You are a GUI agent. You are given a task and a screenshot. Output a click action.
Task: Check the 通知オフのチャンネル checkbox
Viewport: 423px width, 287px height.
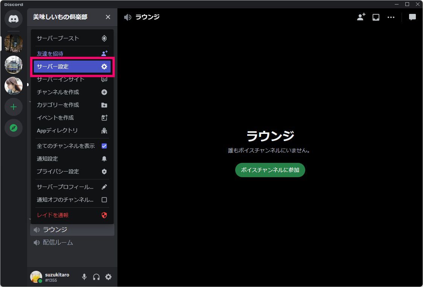coord(104,200)
